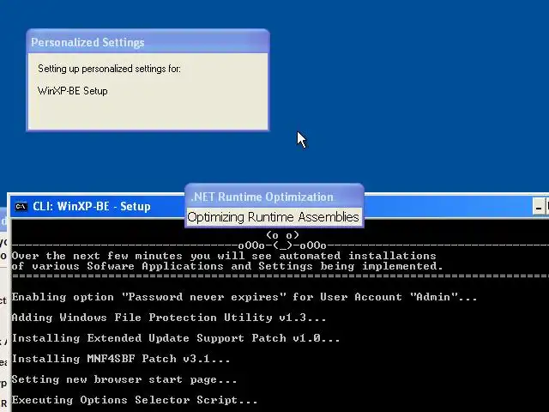
Task: Click the "Over the next few minutes" line
Action: [x=224, y=256]
